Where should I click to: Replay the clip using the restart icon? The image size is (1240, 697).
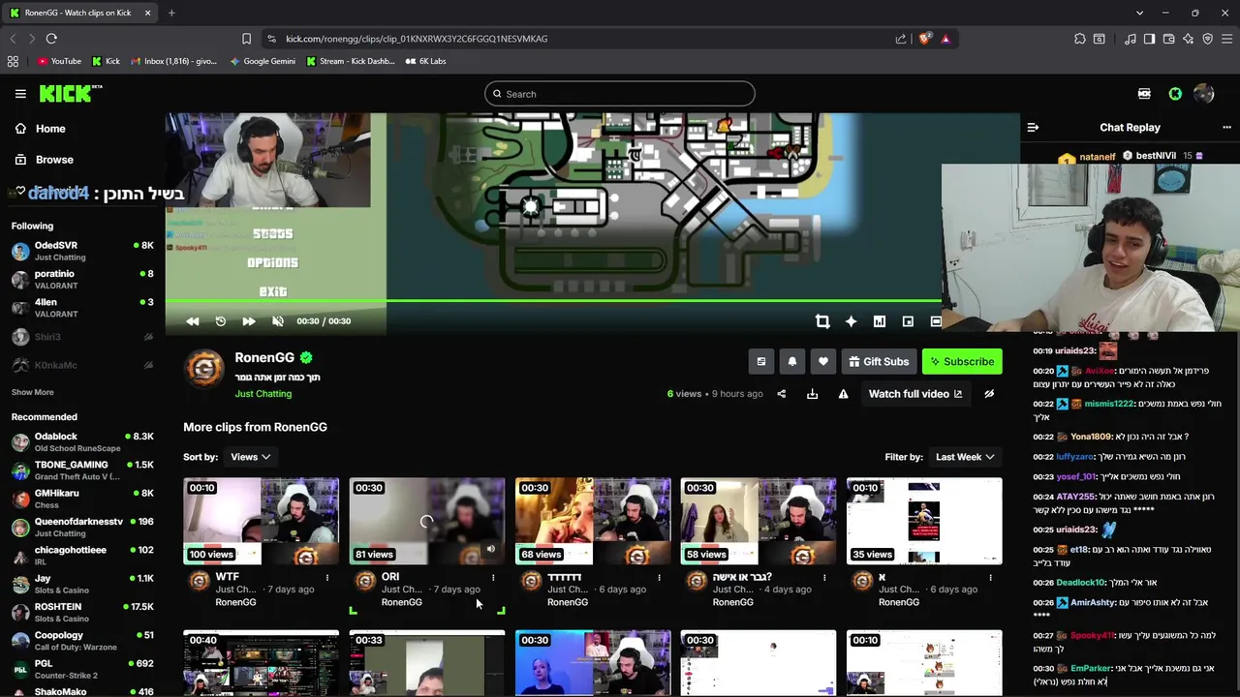point(220,321)
